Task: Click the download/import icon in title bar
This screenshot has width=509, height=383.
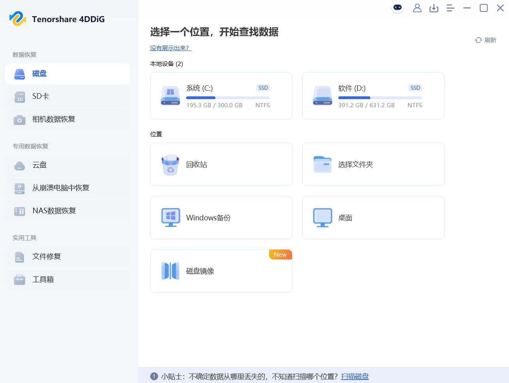Action: 434,8
